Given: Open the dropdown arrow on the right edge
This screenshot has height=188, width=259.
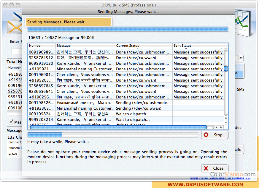Looking at the screenshot, I should point(241,58).
